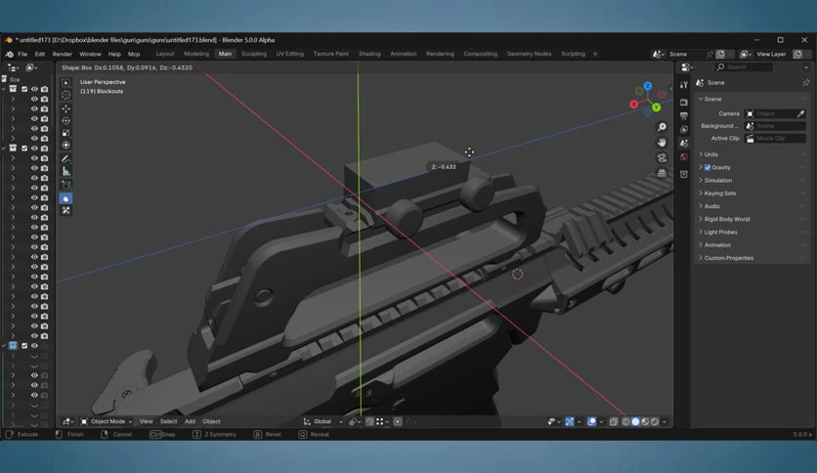This screenshot has height=473, width=817.
Task: Open the Global orientation dropdown
Action: [x=323, y=421]
